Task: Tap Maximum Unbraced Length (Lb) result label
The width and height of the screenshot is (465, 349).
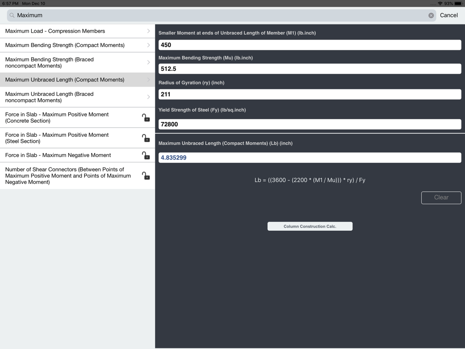Action: (226, 143)
